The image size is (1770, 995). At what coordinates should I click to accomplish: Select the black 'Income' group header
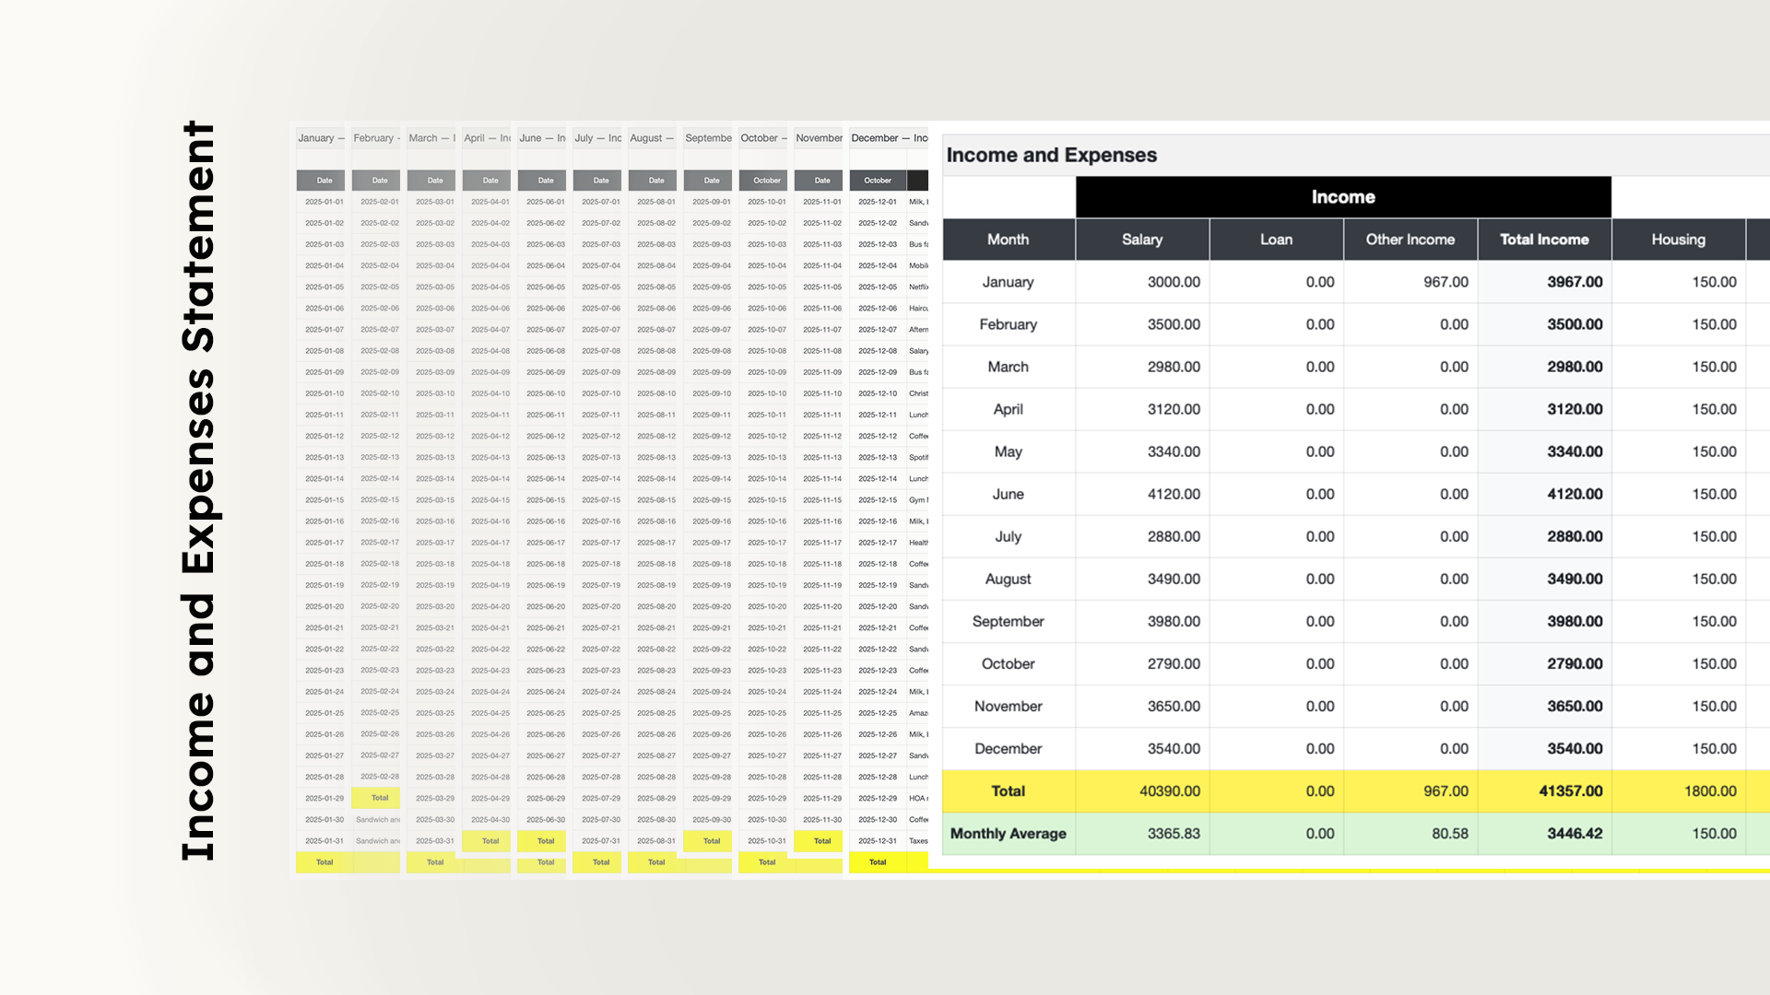pyautogui.click(x=1343, y=197)
